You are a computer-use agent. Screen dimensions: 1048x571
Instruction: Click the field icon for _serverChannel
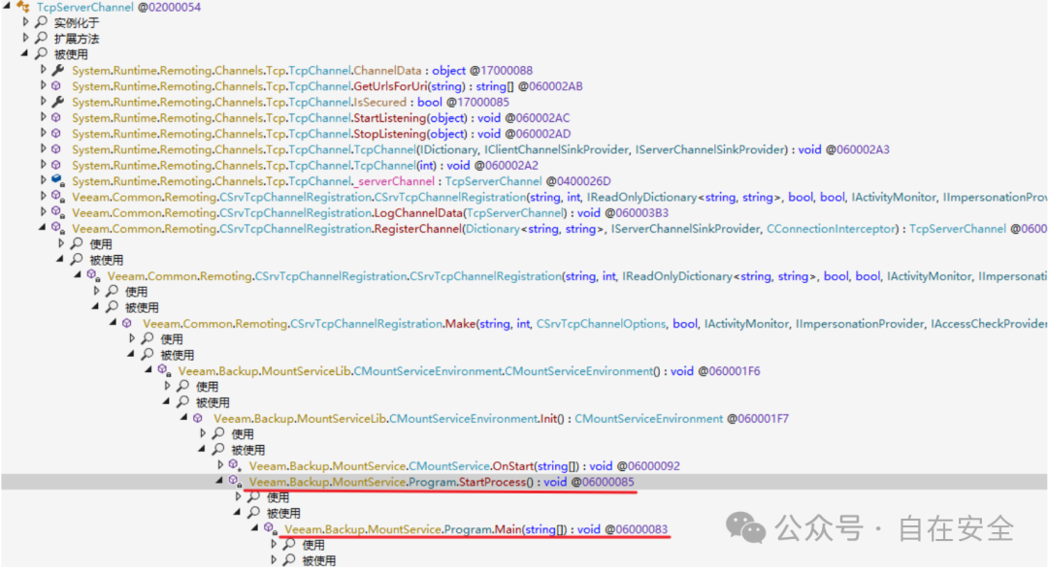(57, 181)
